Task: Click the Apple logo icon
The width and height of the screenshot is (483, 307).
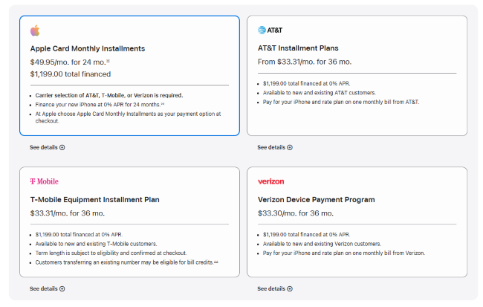Action: point(35,30)
